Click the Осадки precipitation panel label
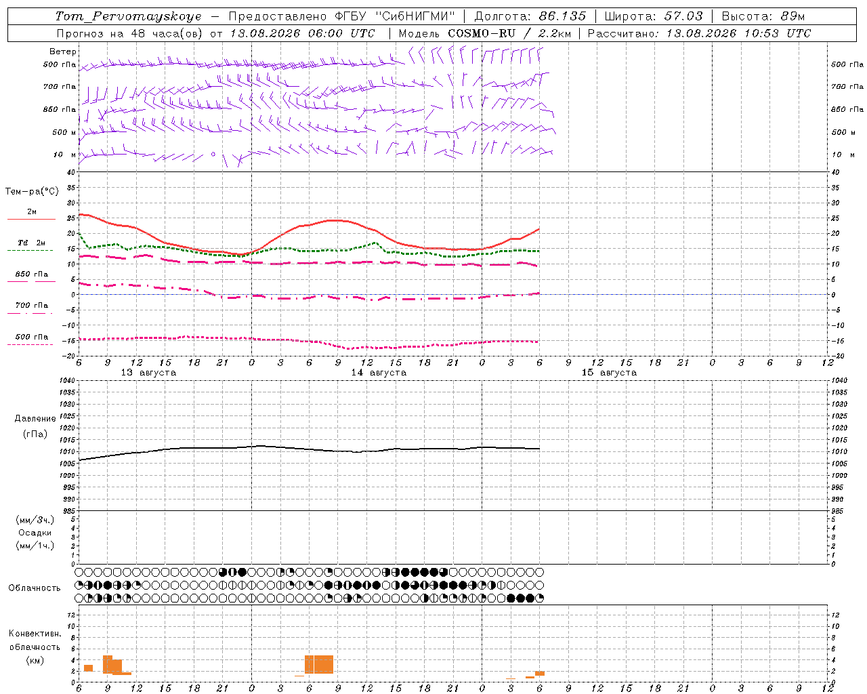 (x=35, y=533)
